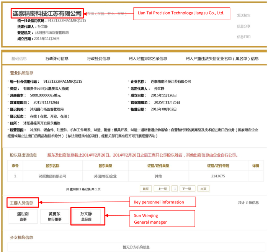
Task: Click the 证照/证件类型 column header
Action: pyautogui.click(x=158, y=166)
